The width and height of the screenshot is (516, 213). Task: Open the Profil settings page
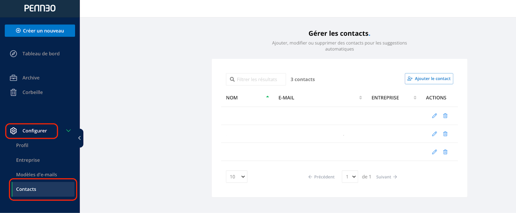22,145
